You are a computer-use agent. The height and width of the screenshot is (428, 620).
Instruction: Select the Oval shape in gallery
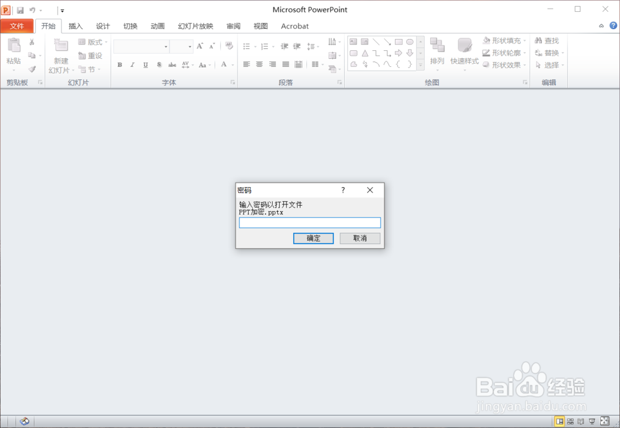410,42
